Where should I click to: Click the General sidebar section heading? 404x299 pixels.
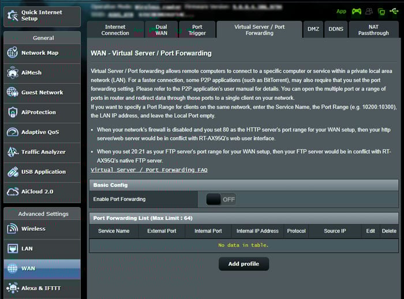[x=43, y=38]
